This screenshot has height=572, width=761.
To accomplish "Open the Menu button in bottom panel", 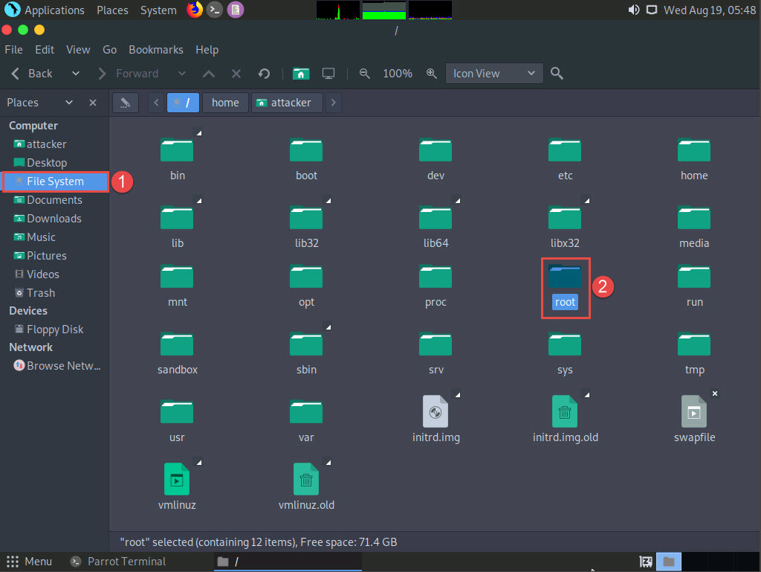I will click(29, 562).
